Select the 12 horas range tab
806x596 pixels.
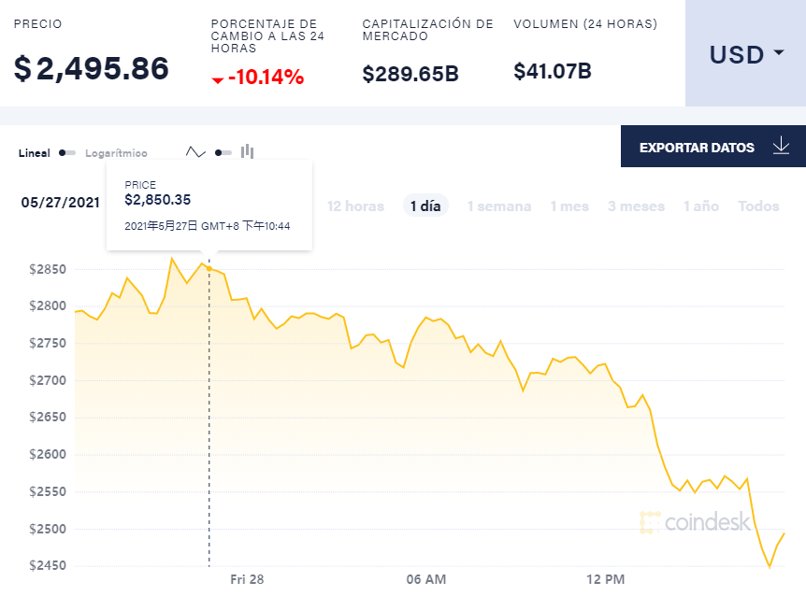[355, 206]
